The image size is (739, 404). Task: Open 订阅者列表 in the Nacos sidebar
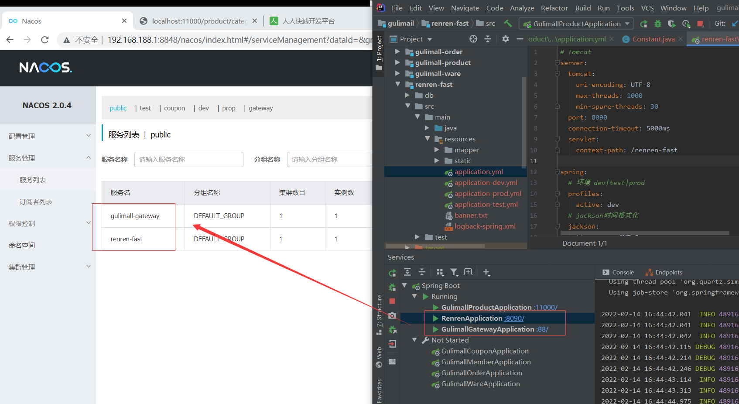36,202
